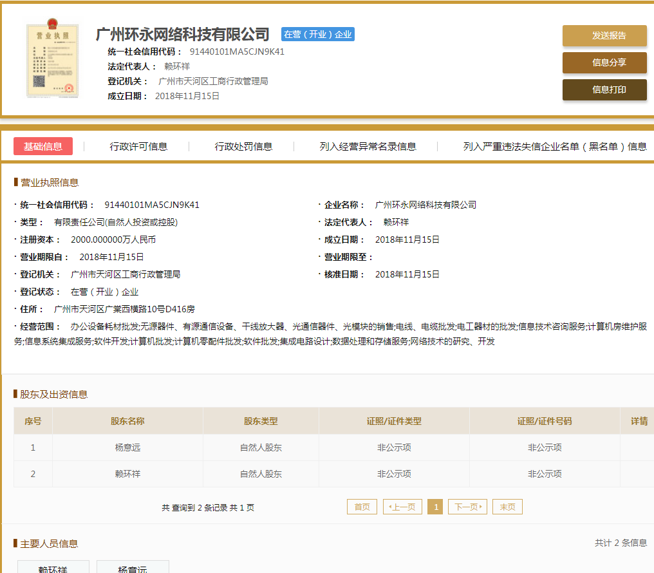Image resolution: width=654 pixels, height=573 pixels.
Task: Select the 基础信息 tab
Action: (x=43, y=146)
